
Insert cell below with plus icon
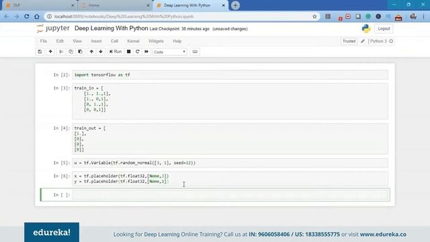click(x=50, y=52)
